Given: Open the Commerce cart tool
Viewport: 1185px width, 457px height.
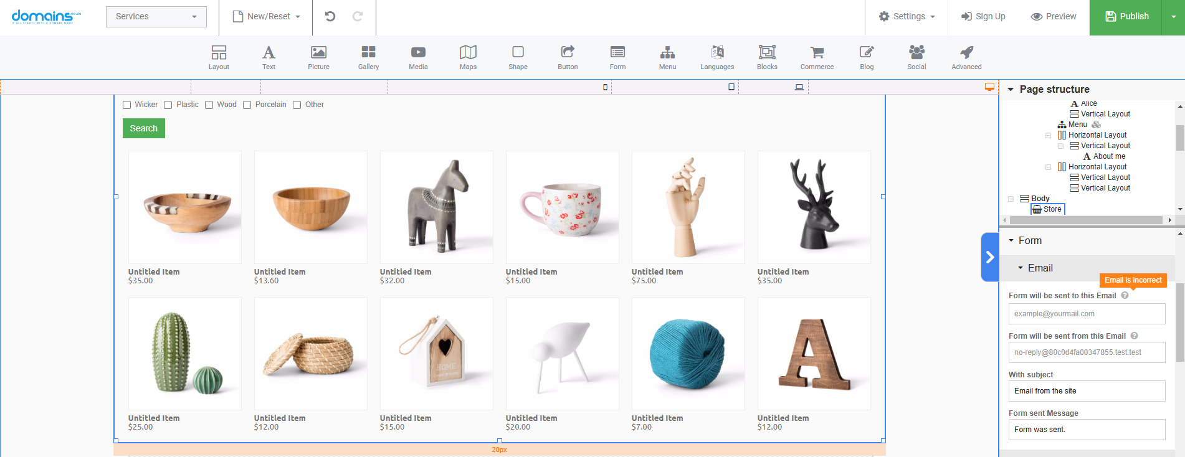Looking at the screenshot, I should pos(816,57).
